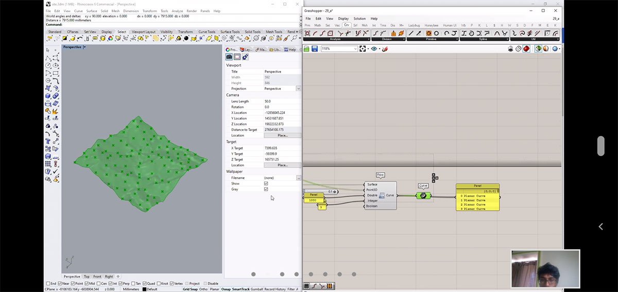
Task: Open the Projection dropdown in Viewport properties
Action: click(x=298, y=89)
